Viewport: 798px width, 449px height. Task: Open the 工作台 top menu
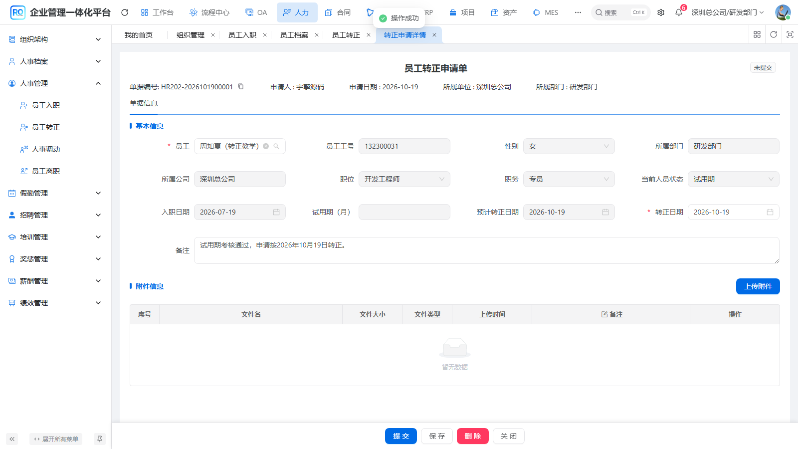[x=157, y=12]
